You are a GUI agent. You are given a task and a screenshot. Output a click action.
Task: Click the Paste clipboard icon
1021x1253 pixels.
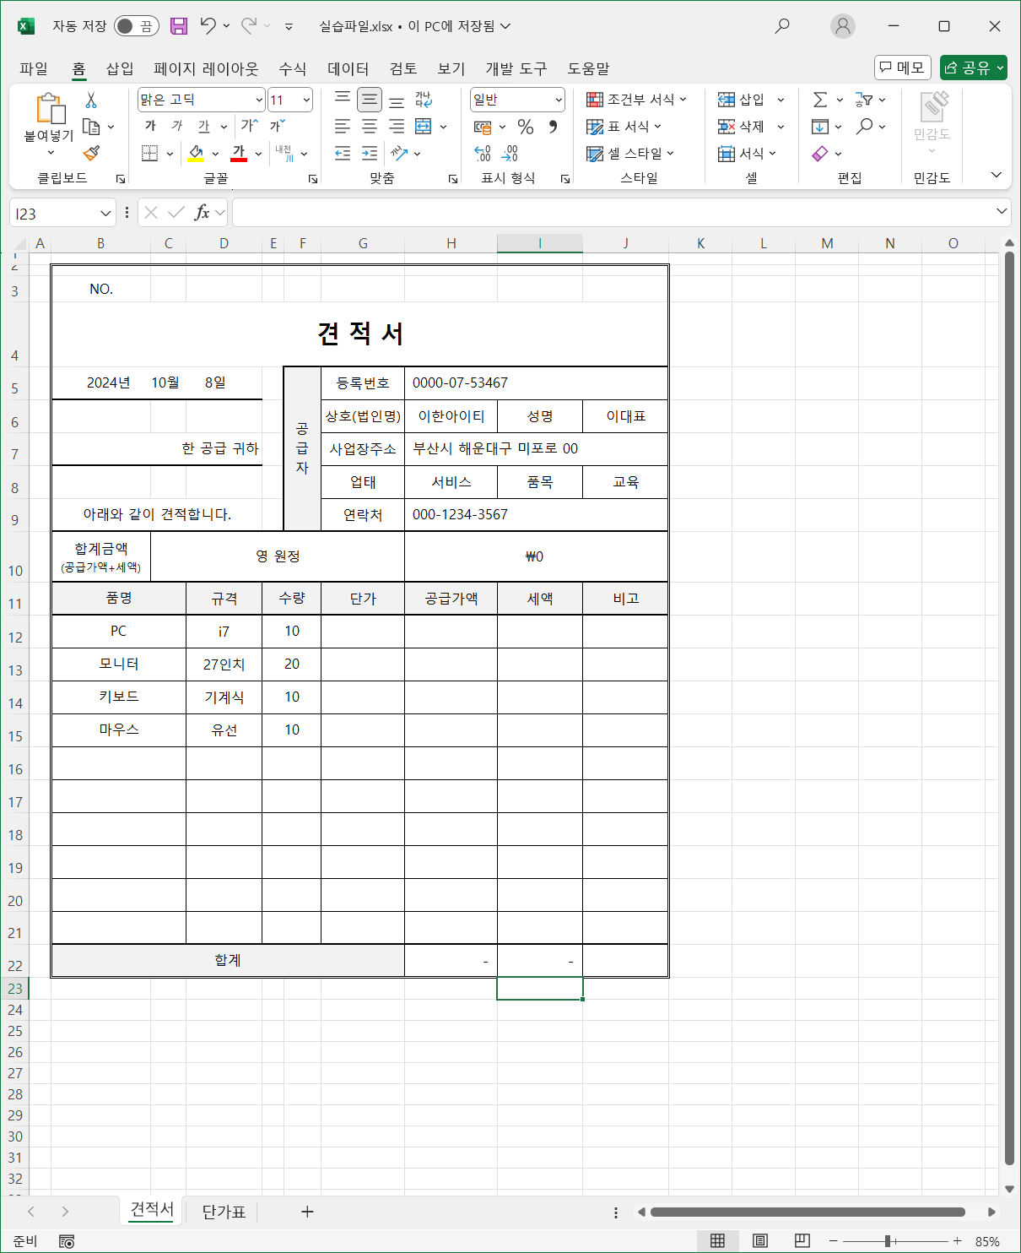click(50, 110)
